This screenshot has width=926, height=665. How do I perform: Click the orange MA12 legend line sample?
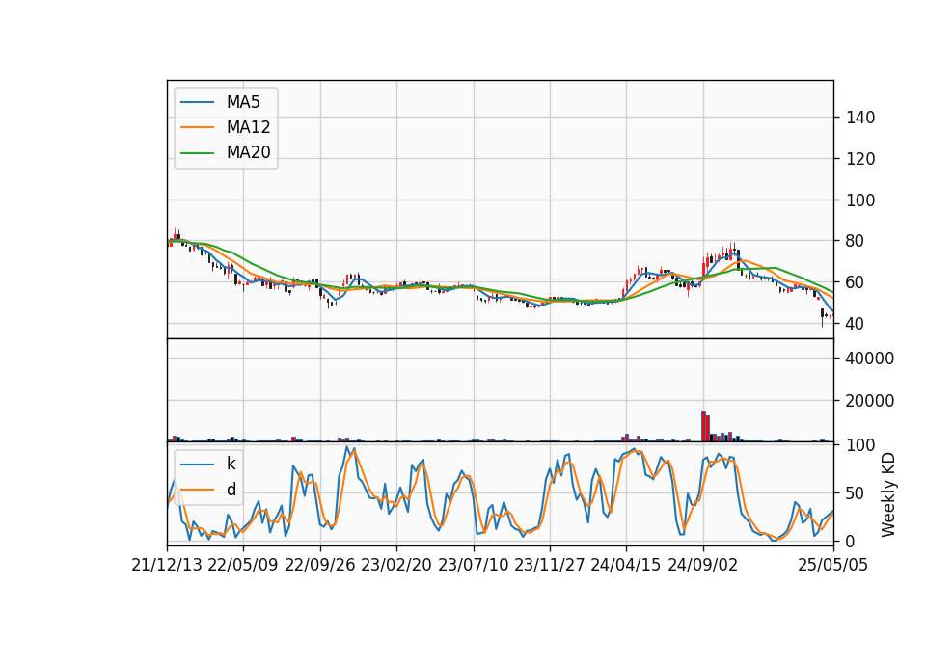pos(197,127)
